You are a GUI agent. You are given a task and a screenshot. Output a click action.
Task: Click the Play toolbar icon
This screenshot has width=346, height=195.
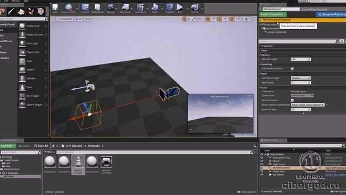coord(180,9)
